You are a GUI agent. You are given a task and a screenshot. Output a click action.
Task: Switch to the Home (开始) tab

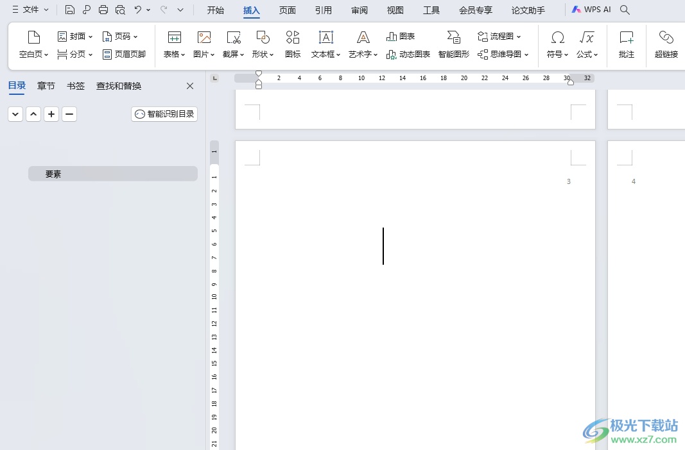click(x=215, y=10)
